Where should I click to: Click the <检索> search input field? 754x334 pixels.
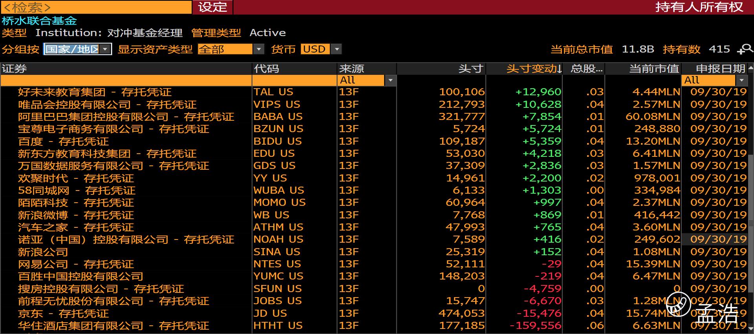96,7
